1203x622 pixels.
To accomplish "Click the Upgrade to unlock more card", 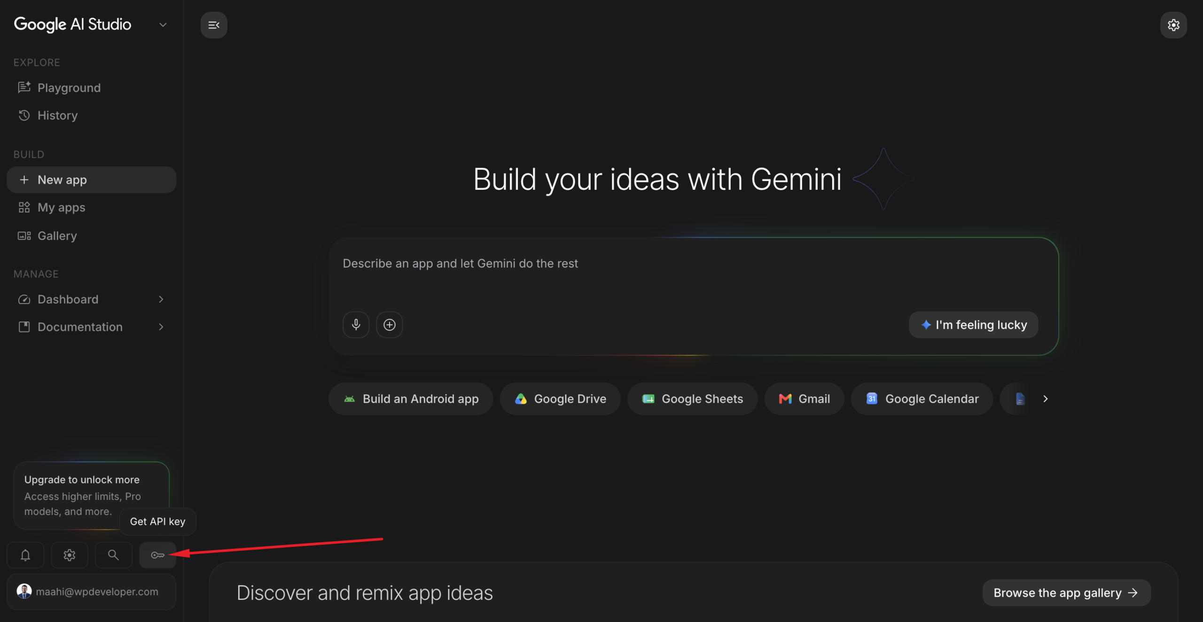I will (91, 496).
